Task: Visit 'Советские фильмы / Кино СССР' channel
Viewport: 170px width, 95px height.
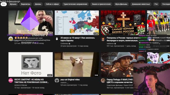Action: (x=120, y=85)
